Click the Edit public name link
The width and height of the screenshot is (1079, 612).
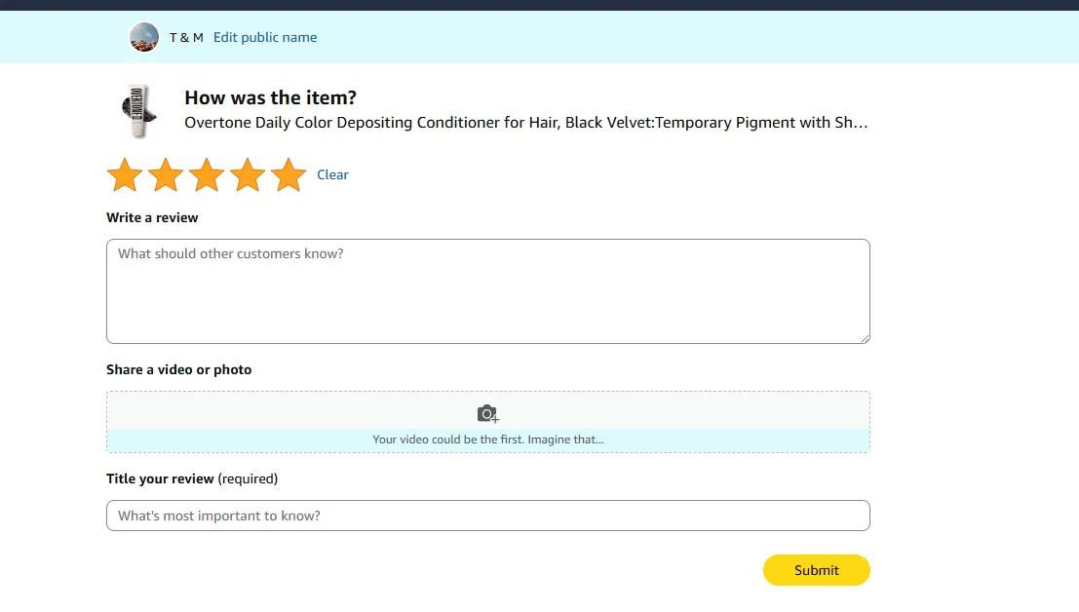pos(265,37)
